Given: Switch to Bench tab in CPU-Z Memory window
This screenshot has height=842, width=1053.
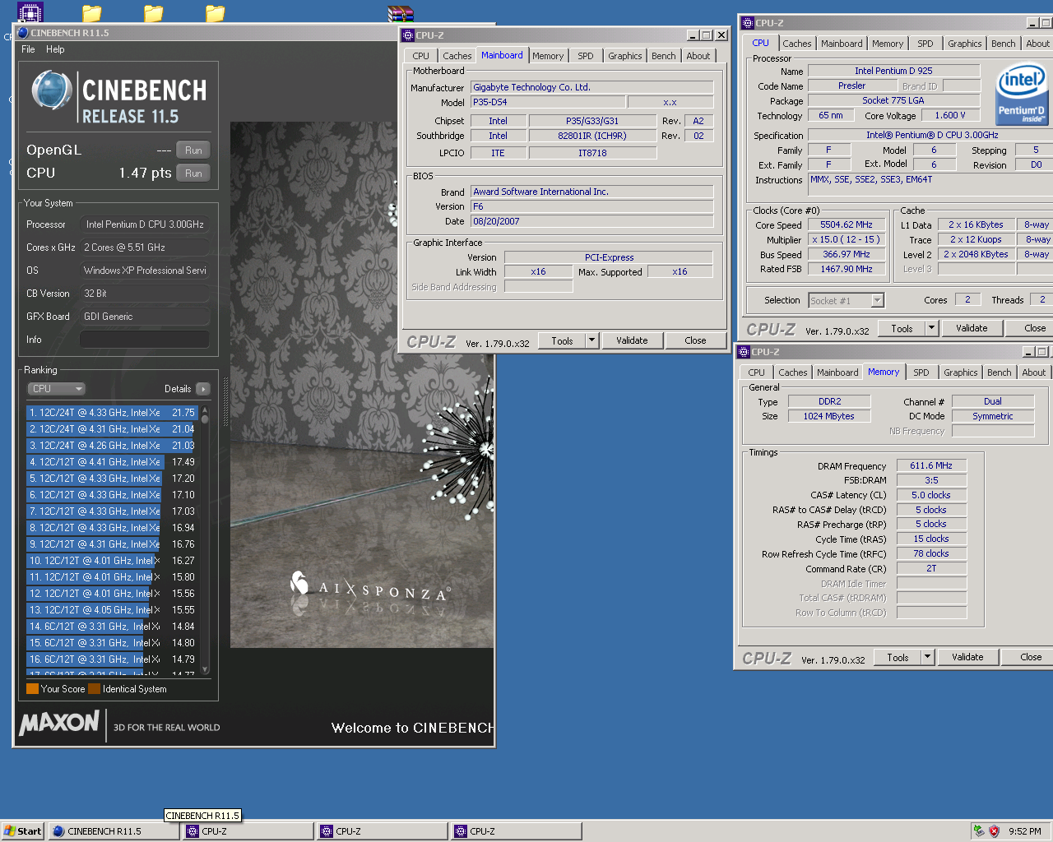Looking at the screenshot, I should click(x=1000, y=372).
